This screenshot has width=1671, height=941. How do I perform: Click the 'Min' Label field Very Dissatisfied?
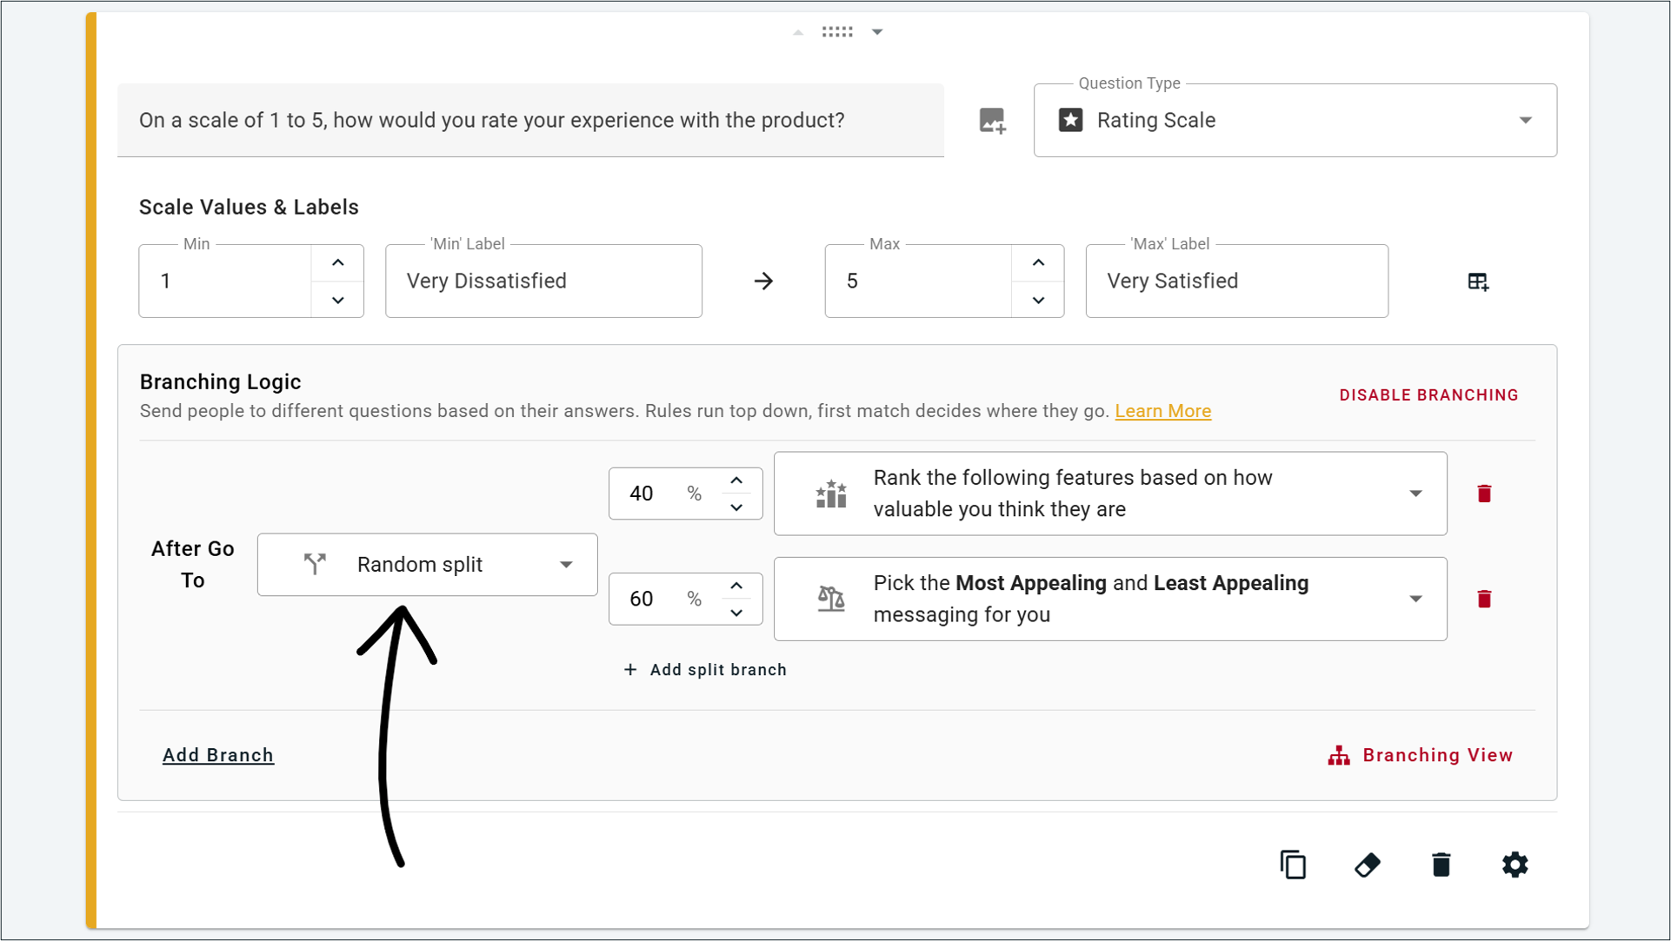click(543, 281)
